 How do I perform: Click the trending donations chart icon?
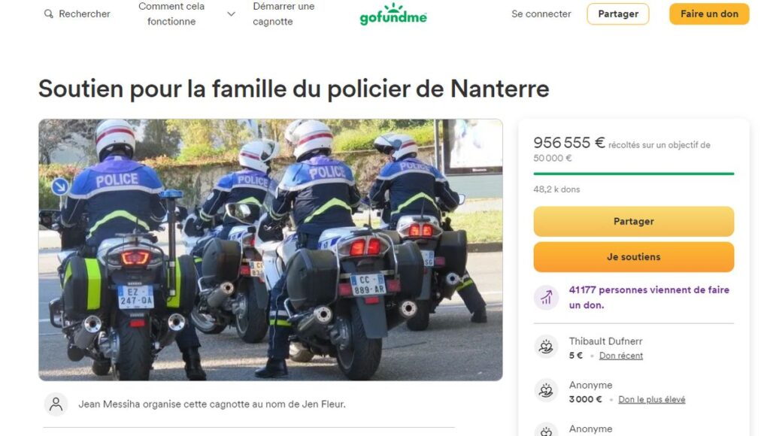click(x=546, y=298)
